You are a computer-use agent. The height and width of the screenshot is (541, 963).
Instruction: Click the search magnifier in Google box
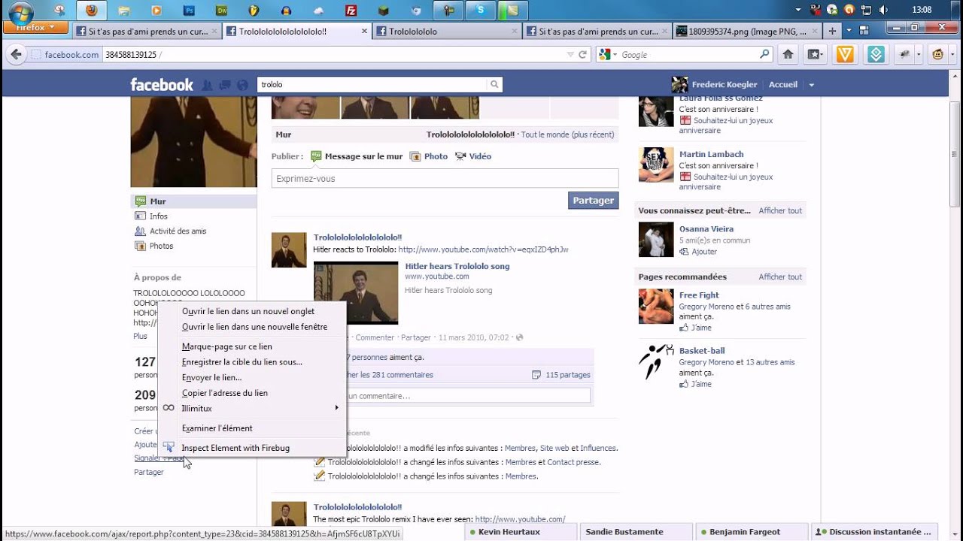764,54
